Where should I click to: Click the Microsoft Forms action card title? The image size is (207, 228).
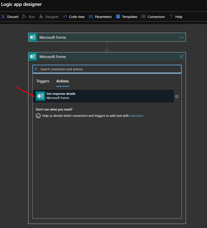53,57
